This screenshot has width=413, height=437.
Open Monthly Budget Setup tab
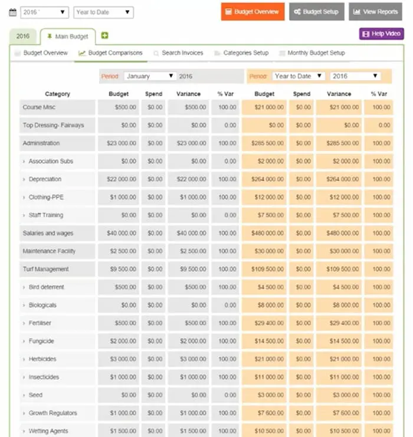[x=312, y=53]
